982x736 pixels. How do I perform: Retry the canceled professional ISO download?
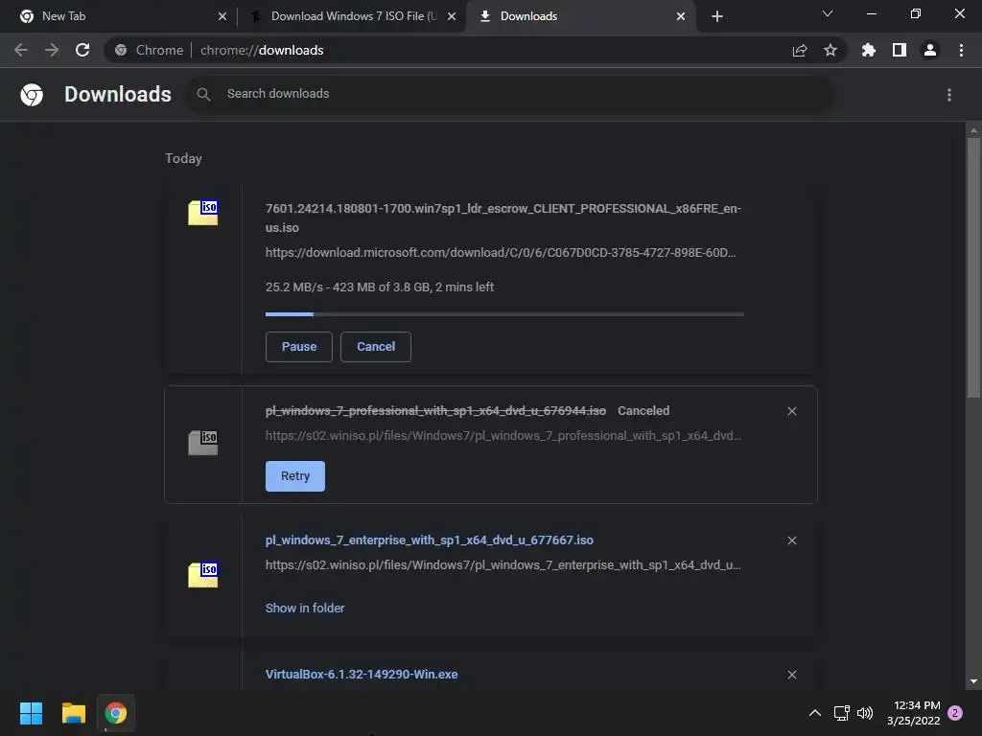[295, 476]
